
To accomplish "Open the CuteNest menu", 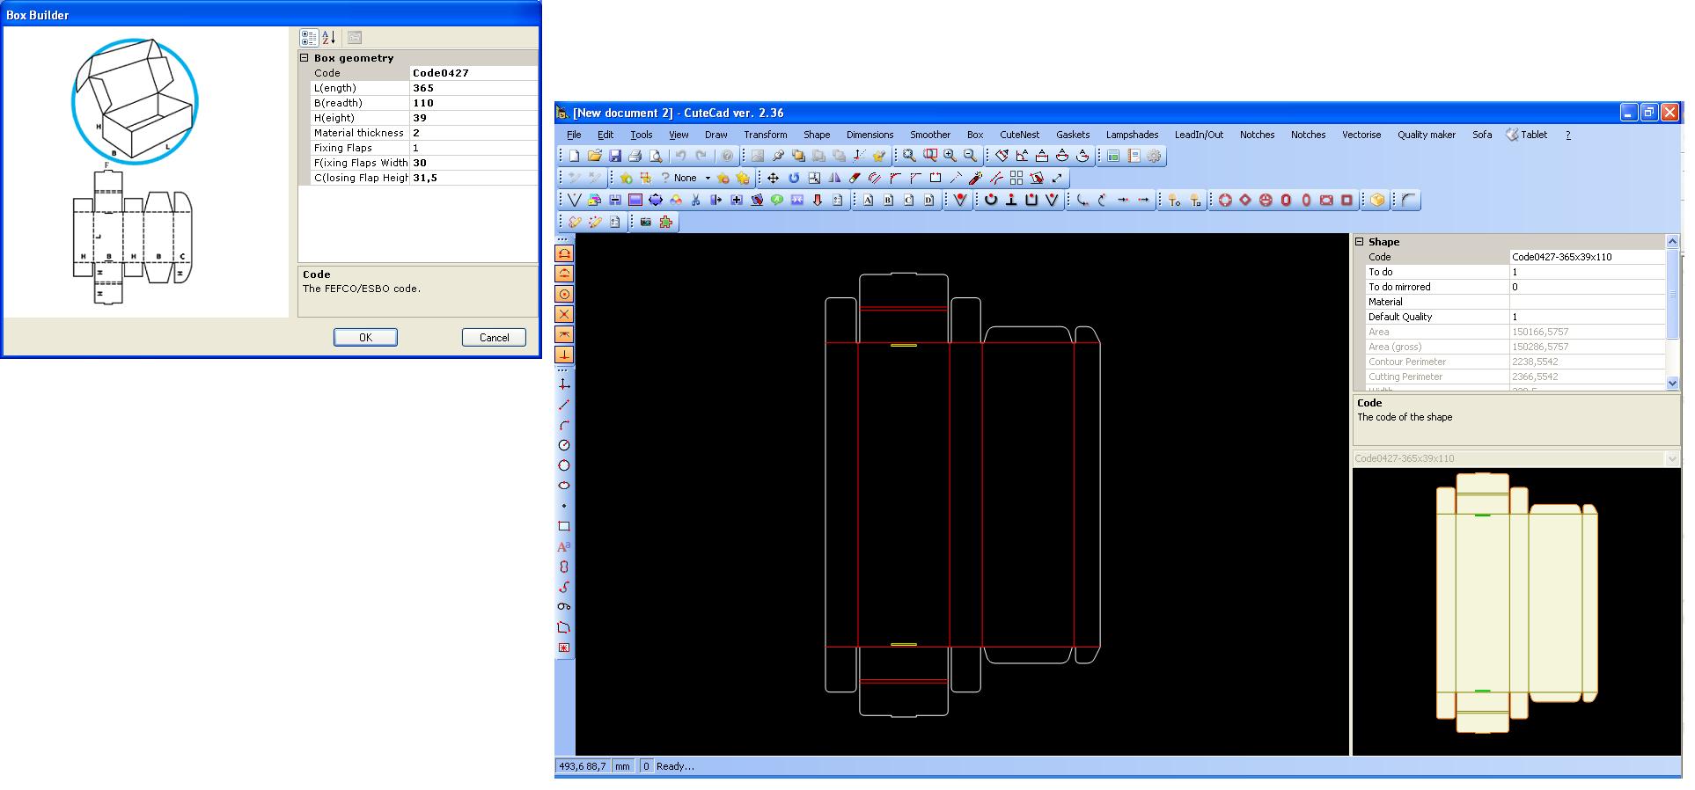I will tap(1019, 135).
